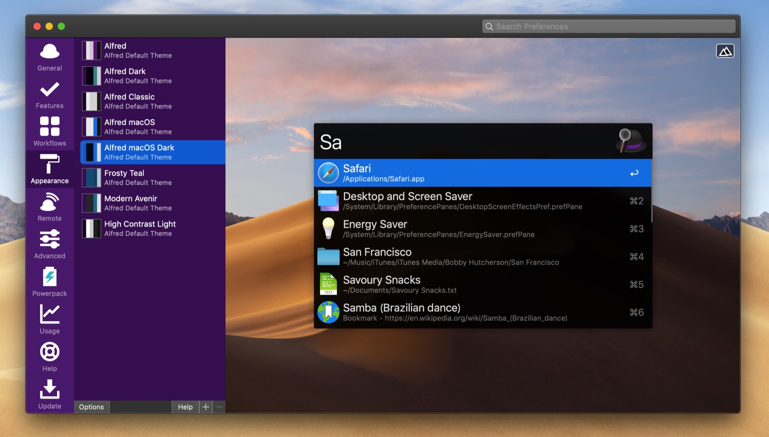The height and width of the screenshot is (437, 769).
Task: Open the Features section
Action: 50,94
